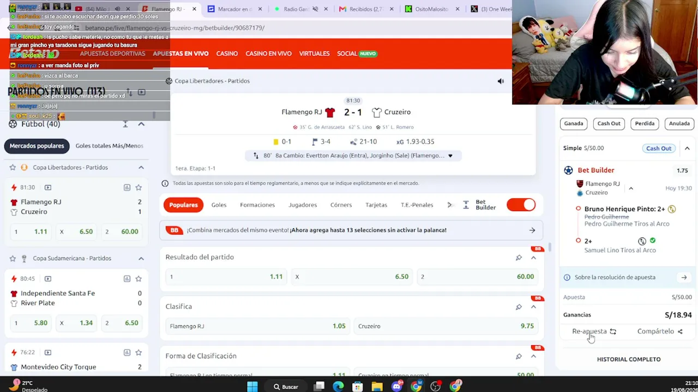Filter bets by Ganada
The image size is (698, 392).
pos(574,124)
